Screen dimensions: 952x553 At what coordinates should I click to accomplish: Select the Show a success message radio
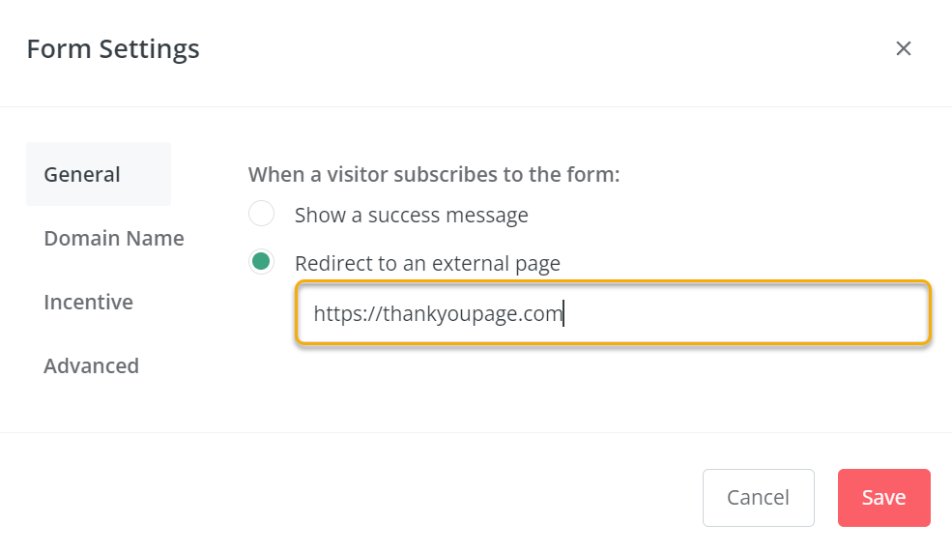[x=261, y=214]
